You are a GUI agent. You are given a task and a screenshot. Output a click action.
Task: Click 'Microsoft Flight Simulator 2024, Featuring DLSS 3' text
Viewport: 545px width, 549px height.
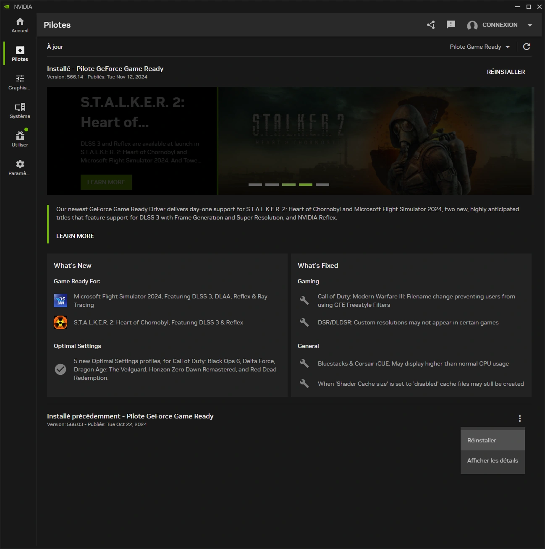(x=170, y=301)
